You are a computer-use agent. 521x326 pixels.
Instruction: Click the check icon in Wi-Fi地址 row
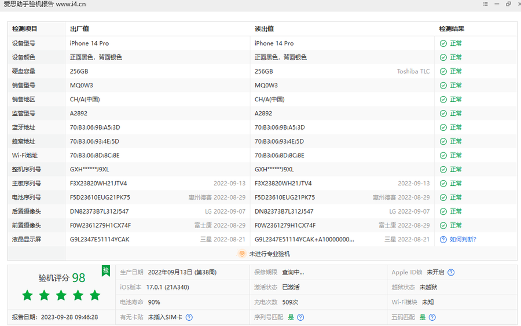click(x=443, y=156)
